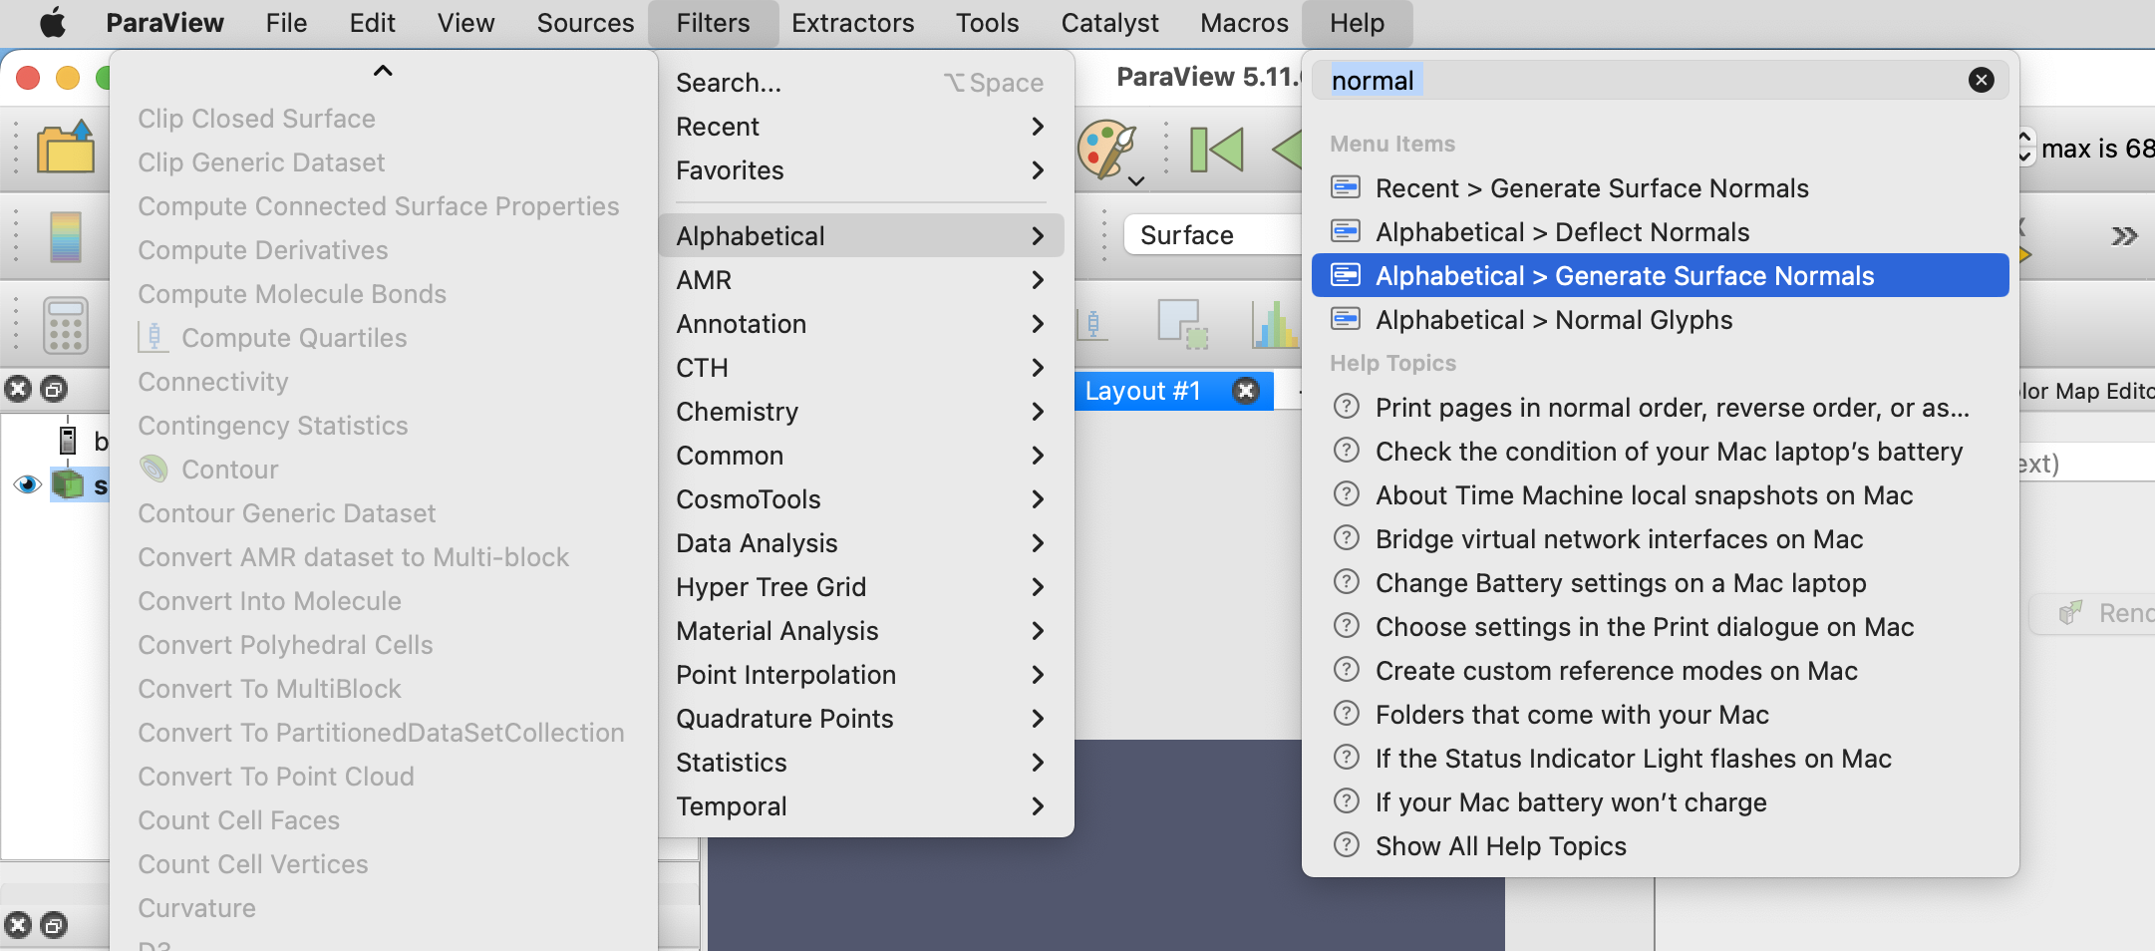
Task: Expand the Temporal submenu
Action: point(860,806)
